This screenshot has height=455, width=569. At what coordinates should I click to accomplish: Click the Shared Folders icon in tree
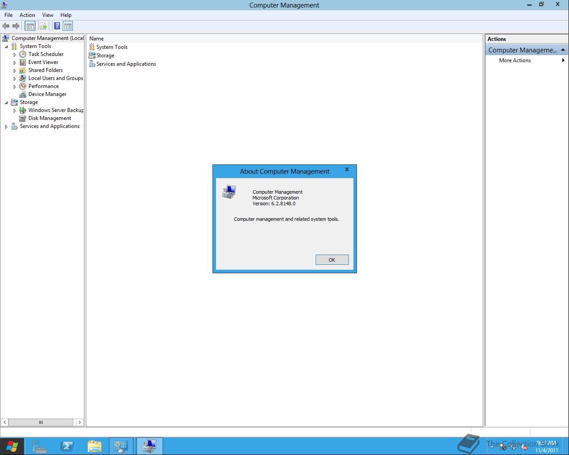tap(23, 70)
